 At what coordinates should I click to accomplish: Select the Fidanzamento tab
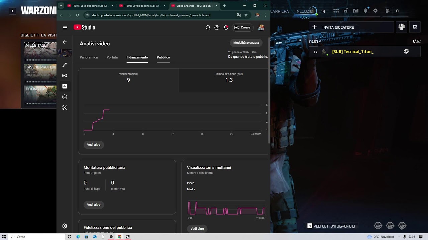137,57
